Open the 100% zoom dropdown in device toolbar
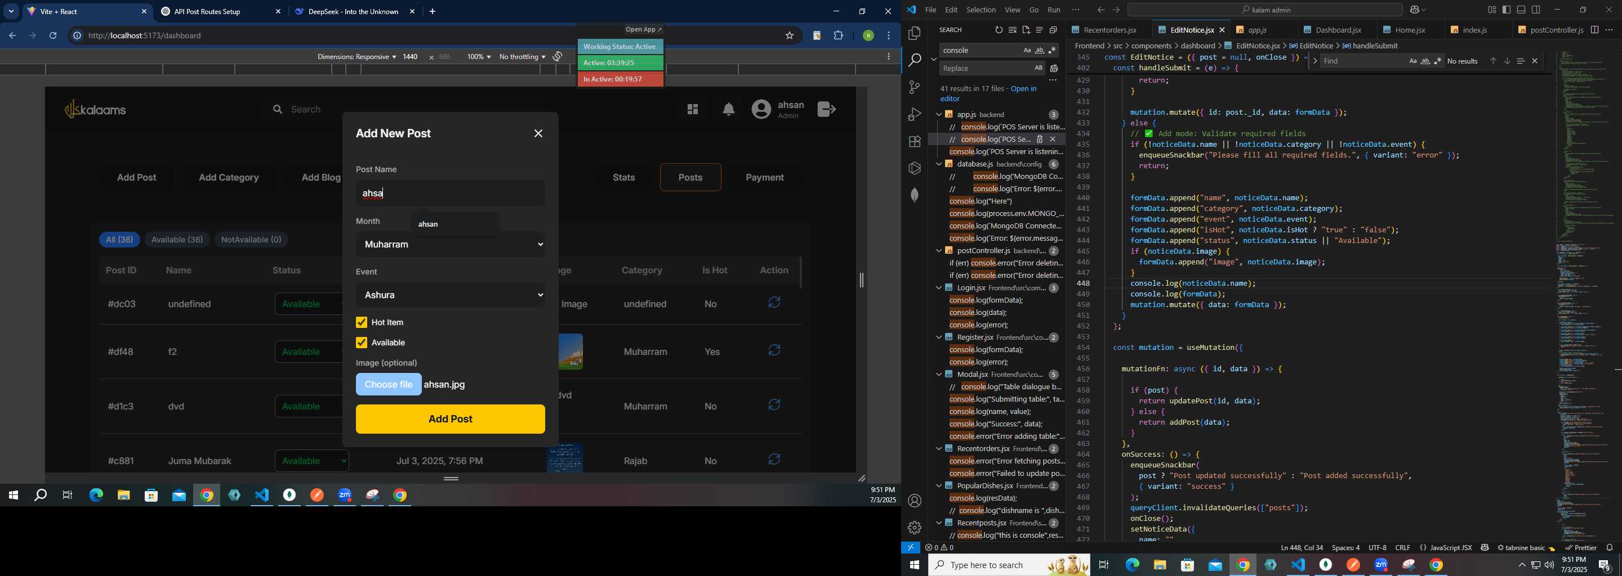Viewport: 1622px width, 576px height. pyautogui.click(x=479, y=57)
